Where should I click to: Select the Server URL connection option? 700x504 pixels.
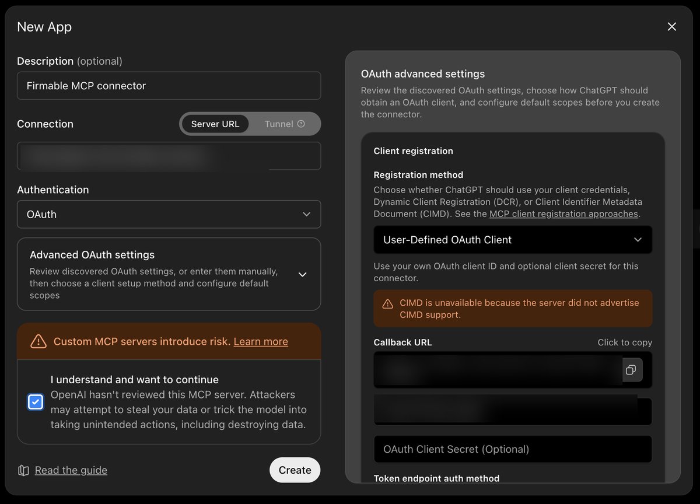point(215,124)
